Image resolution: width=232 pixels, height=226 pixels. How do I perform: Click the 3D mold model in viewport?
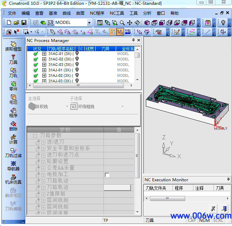click(187, 105)
